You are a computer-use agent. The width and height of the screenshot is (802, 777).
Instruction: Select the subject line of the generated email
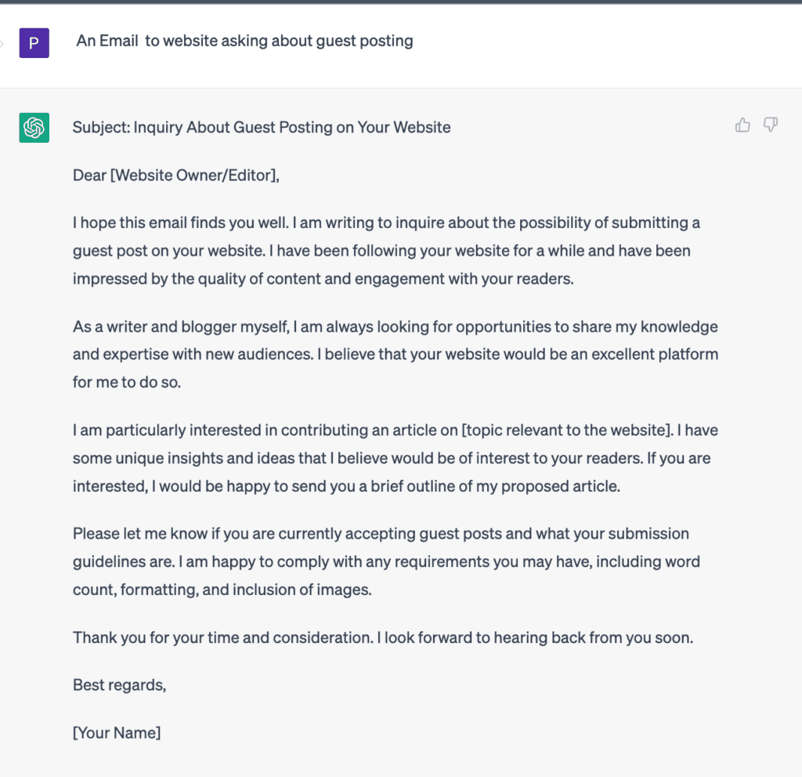point(262,127)
